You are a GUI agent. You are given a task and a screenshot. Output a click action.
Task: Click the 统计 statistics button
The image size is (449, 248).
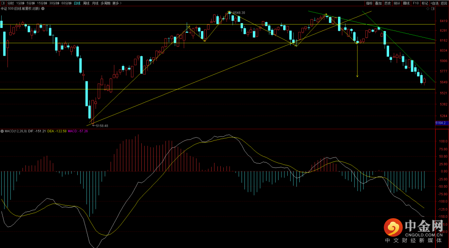point(397,3)
